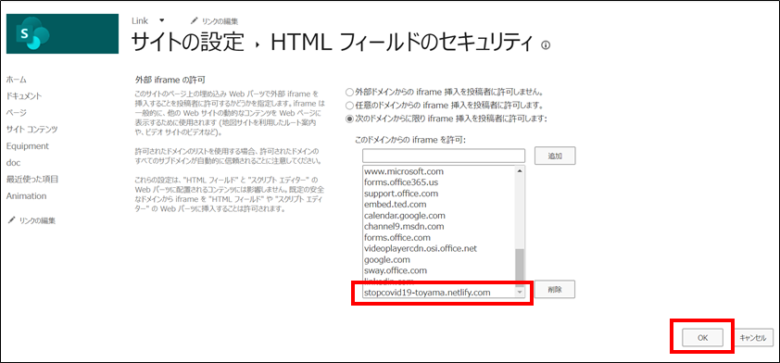Select stopcovid19-toyama.netlify.com in domain list

coord(427,293)
